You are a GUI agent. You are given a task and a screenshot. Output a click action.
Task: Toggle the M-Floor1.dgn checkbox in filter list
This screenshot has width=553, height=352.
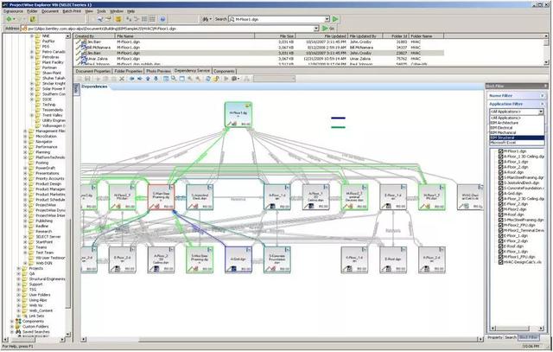pos(500,151)
